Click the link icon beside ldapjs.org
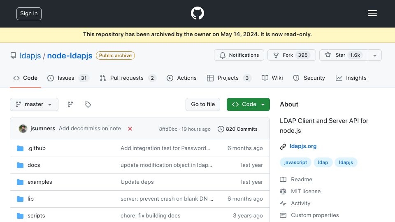The width and height of the screenshot is (395, 222). tap(283, 146)
